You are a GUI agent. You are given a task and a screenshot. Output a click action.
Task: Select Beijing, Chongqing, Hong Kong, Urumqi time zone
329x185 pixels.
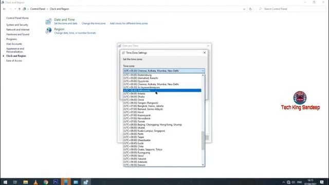point(162,124)
